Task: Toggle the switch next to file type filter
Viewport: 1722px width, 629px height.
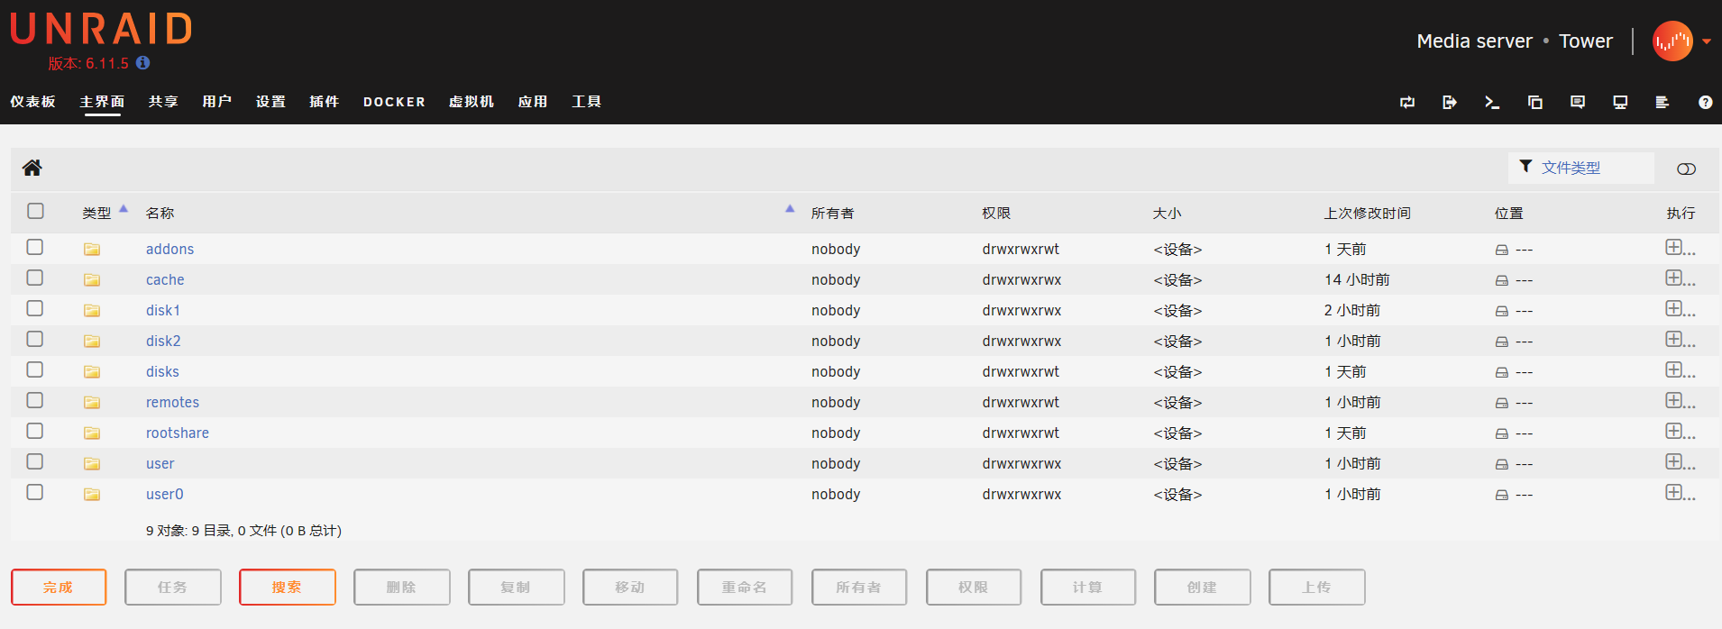Action: pos(1686,169)
